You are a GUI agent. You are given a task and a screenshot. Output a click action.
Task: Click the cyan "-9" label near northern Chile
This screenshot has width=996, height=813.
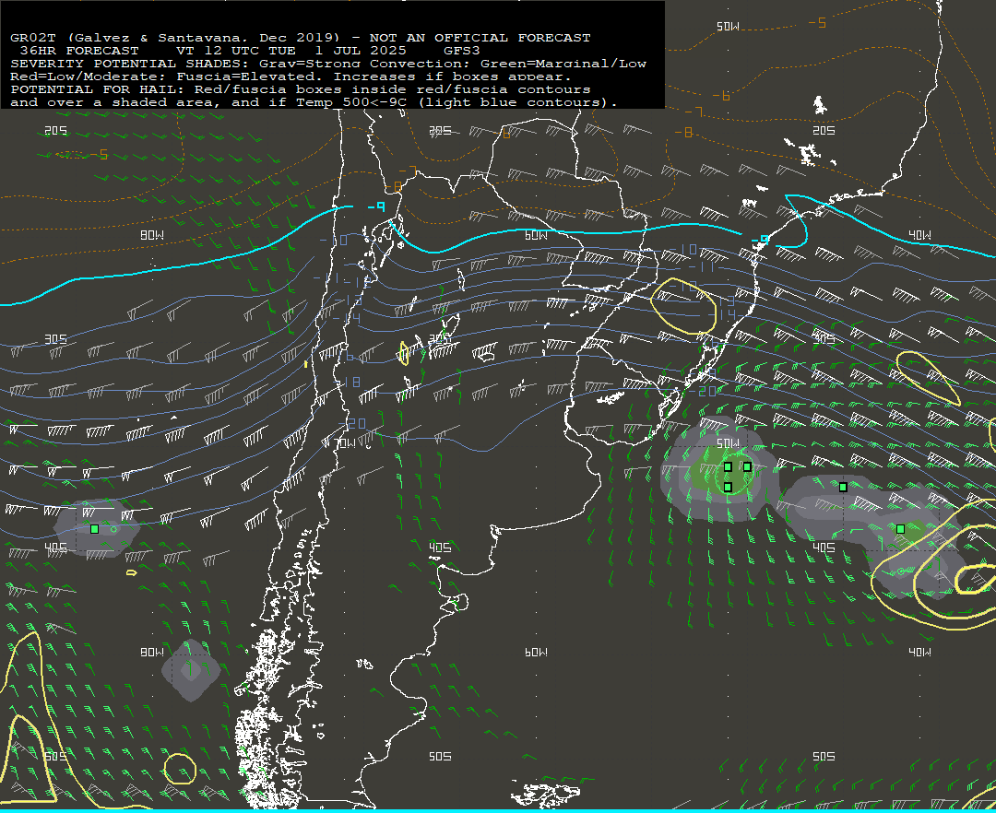376,206
